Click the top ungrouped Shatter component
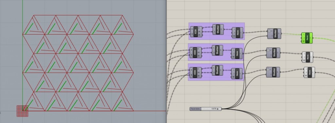Screen dimensions: 335x123 click(274, 34)
